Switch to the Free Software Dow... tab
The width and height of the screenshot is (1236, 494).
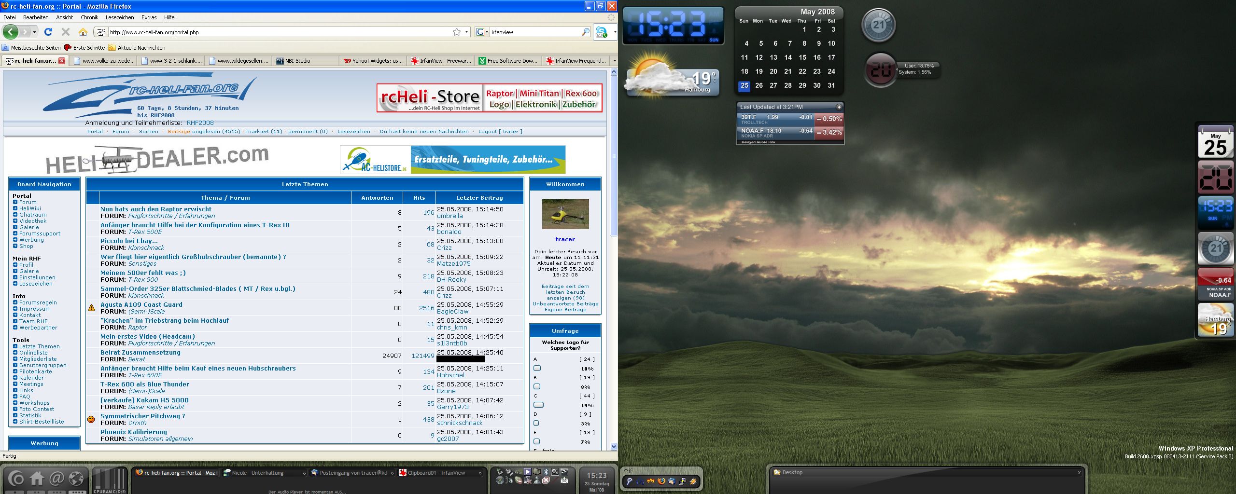coord(507,61)
